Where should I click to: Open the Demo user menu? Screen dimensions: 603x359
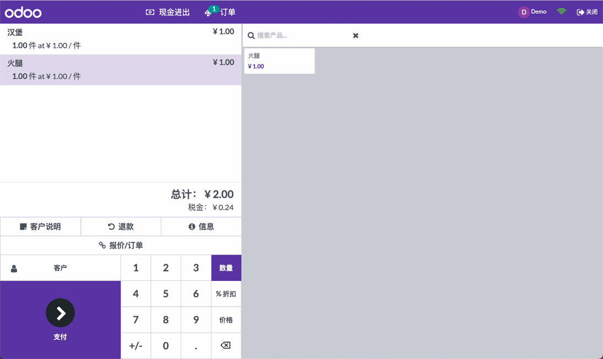pos(532,11)
